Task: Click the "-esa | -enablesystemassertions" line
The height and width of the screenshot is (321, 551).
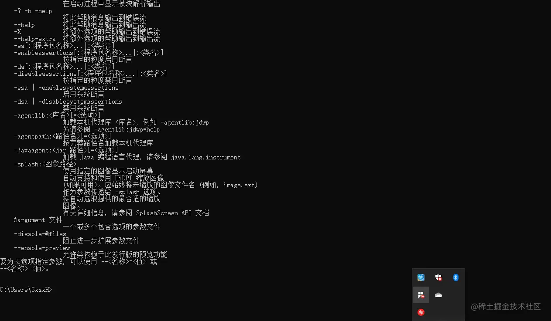Action: [66, 88]
